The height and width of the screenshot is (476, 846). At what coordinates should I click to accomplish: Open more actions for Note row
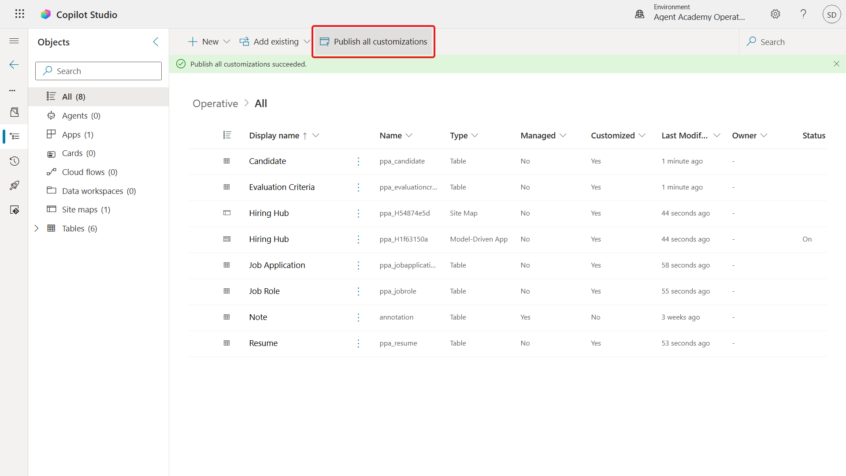(358, 317)
